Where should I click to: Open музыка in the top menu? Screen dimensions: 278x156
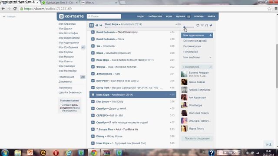pos(180,16)
